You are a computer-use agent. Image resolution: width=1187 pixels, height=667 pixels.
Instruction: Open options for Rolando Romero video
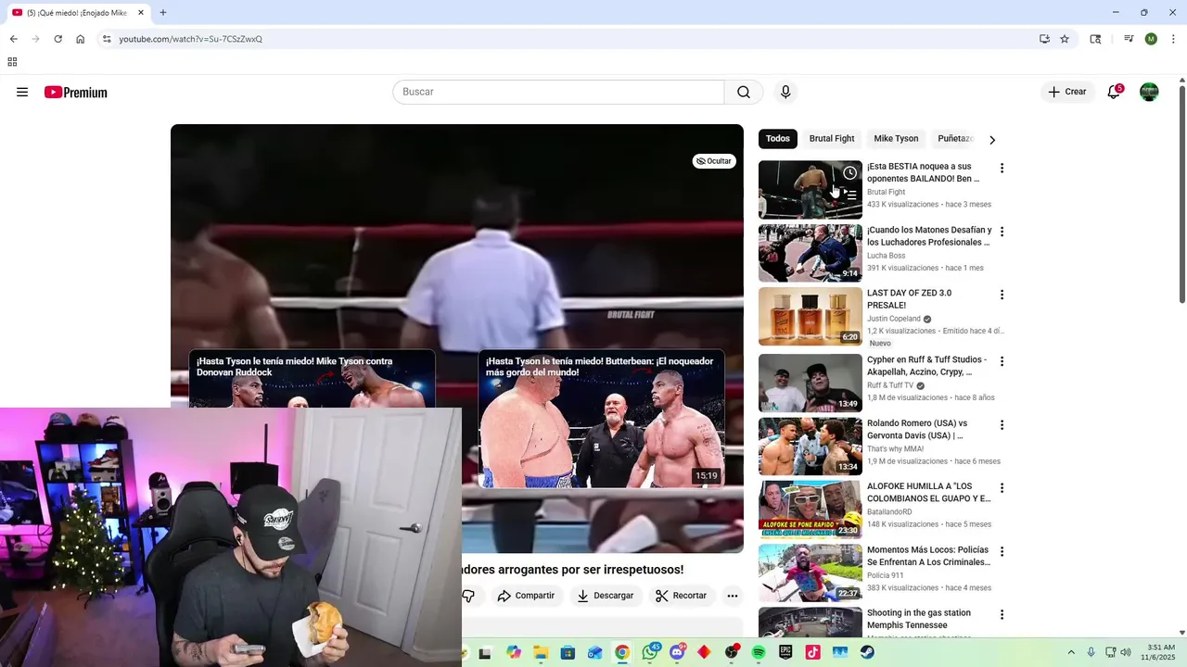point(1002,425)
